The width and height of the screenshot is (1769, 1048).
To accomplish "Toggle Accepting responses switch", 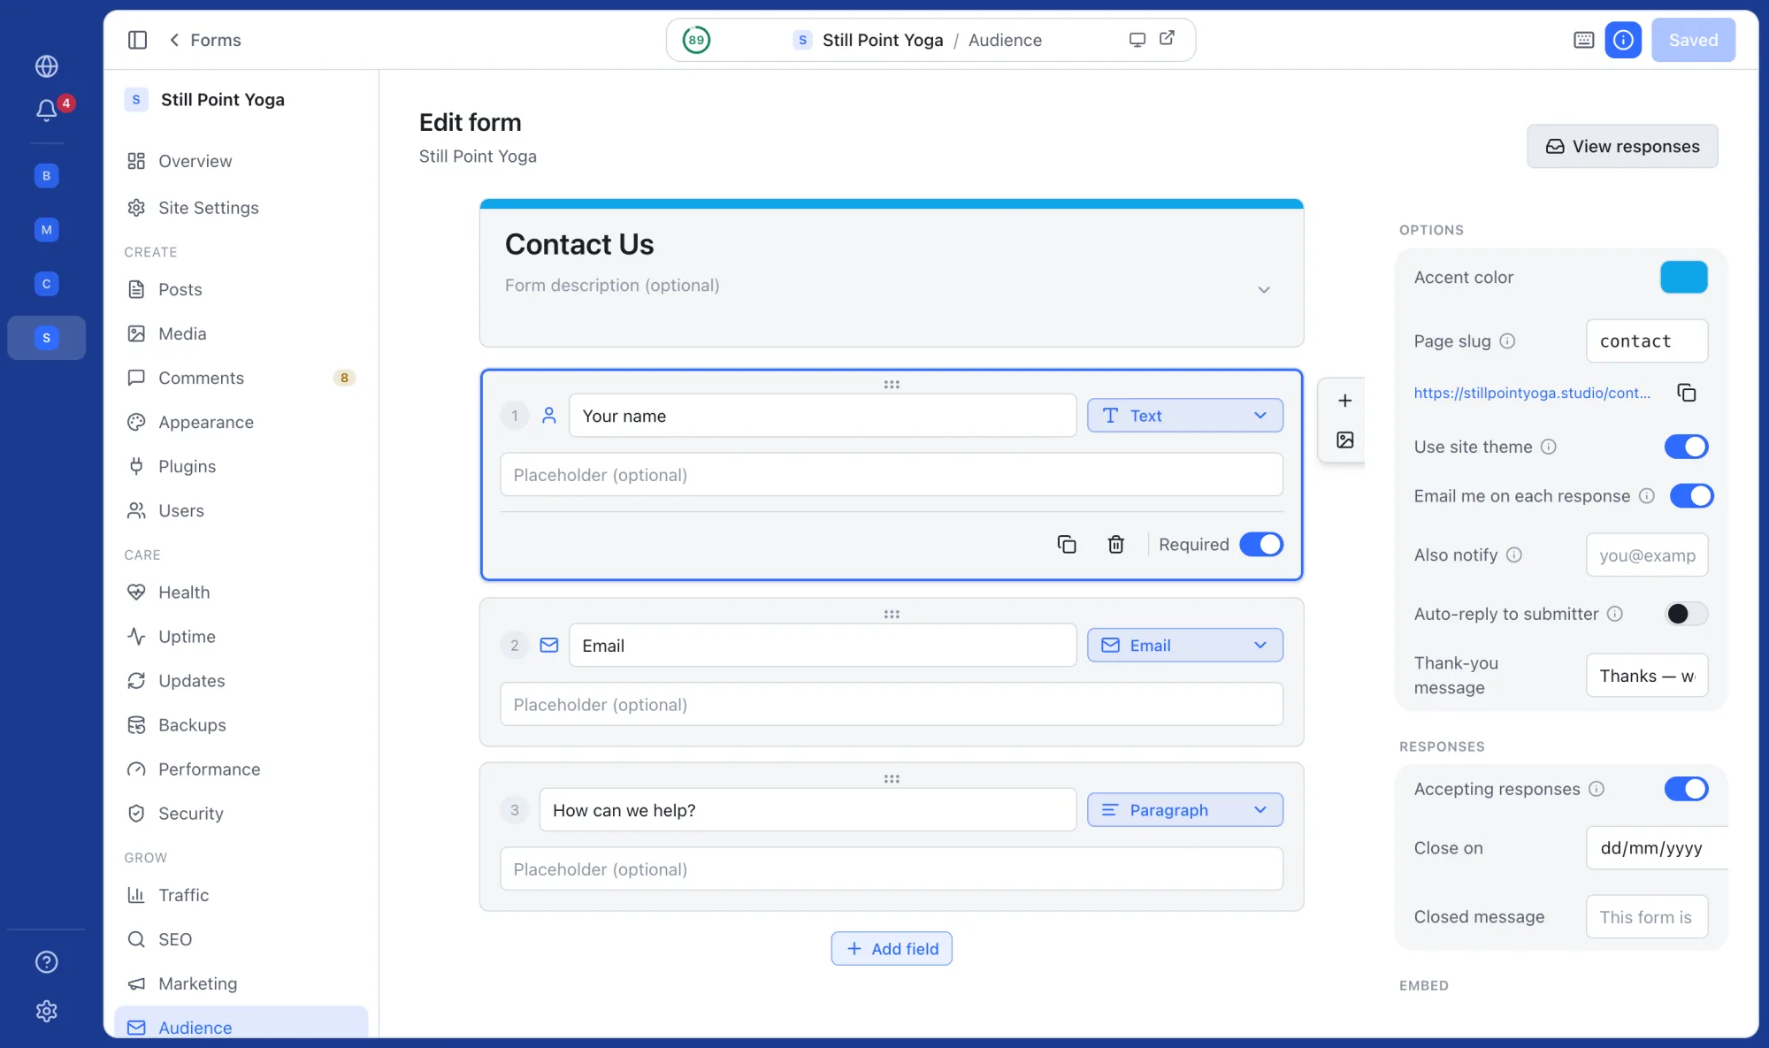I will [1686, 789].
